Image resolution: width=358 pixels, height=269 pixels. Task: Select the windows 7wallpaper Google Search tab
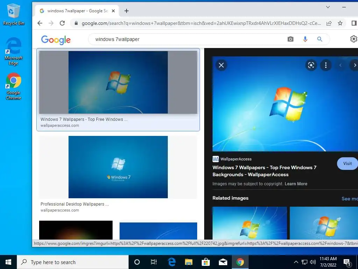pyautogui.click(x=77, y=11)
